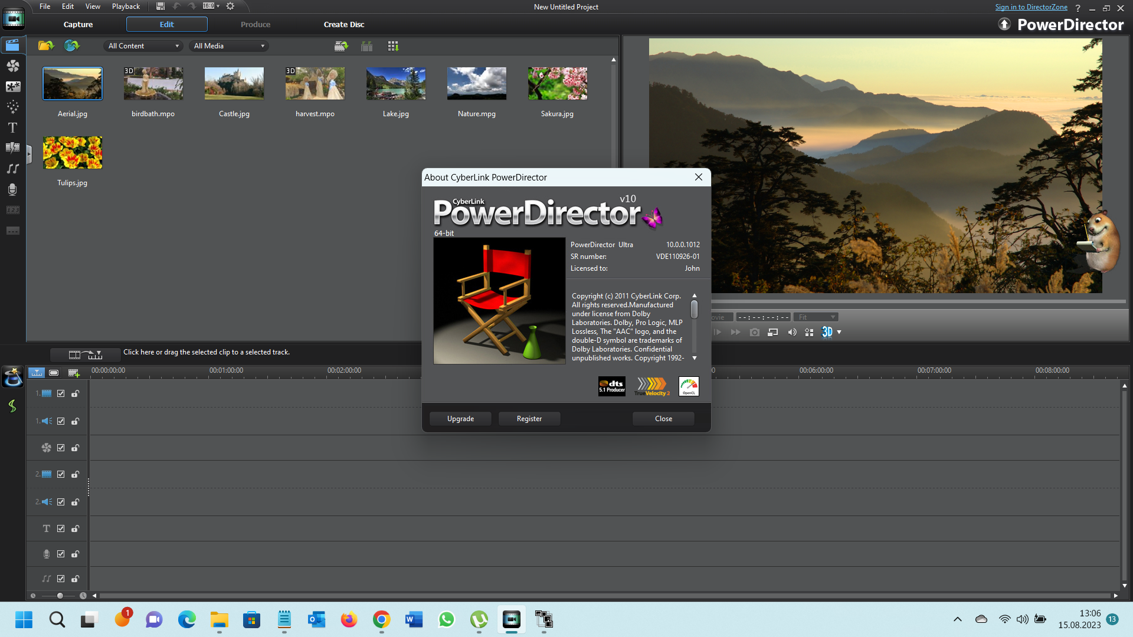Show hidden system tray icons chevron

pos(957,619)
